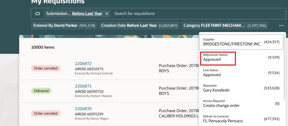Select Requester Gary Koveleski filter
Image resolution: width=288 pixels, height=126 pixels.
pos(241,88)
